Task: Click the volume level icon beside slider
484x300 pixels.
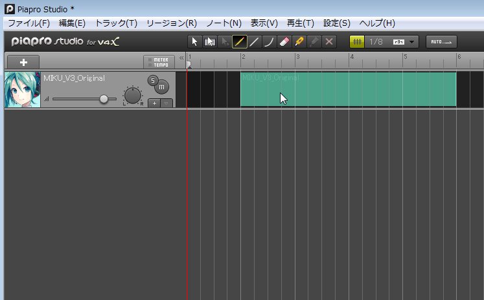Action: tap(47, 99)
